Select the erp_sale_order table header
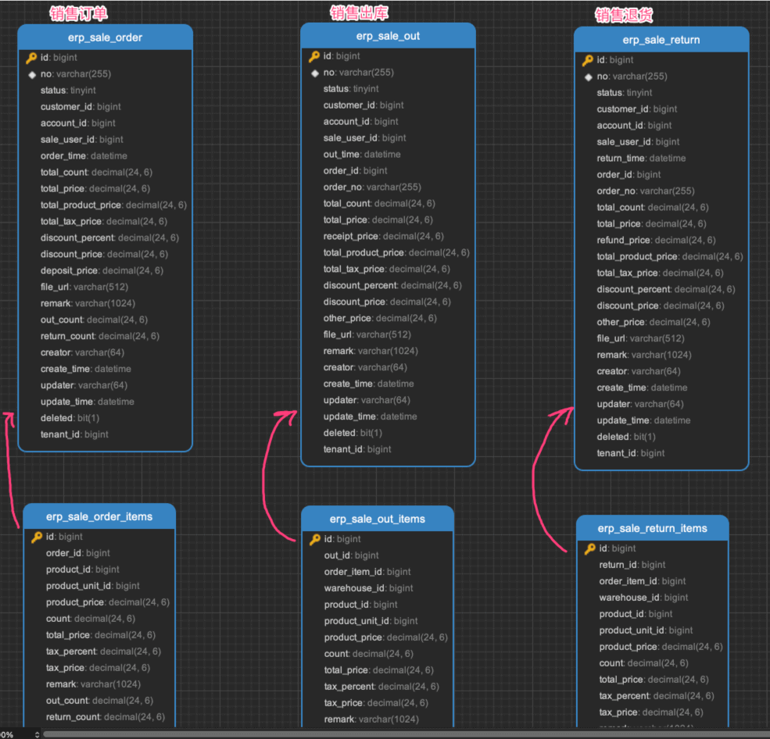Image resolution: width=770 pixels, height=739 pixels. (x=105, y=37)
